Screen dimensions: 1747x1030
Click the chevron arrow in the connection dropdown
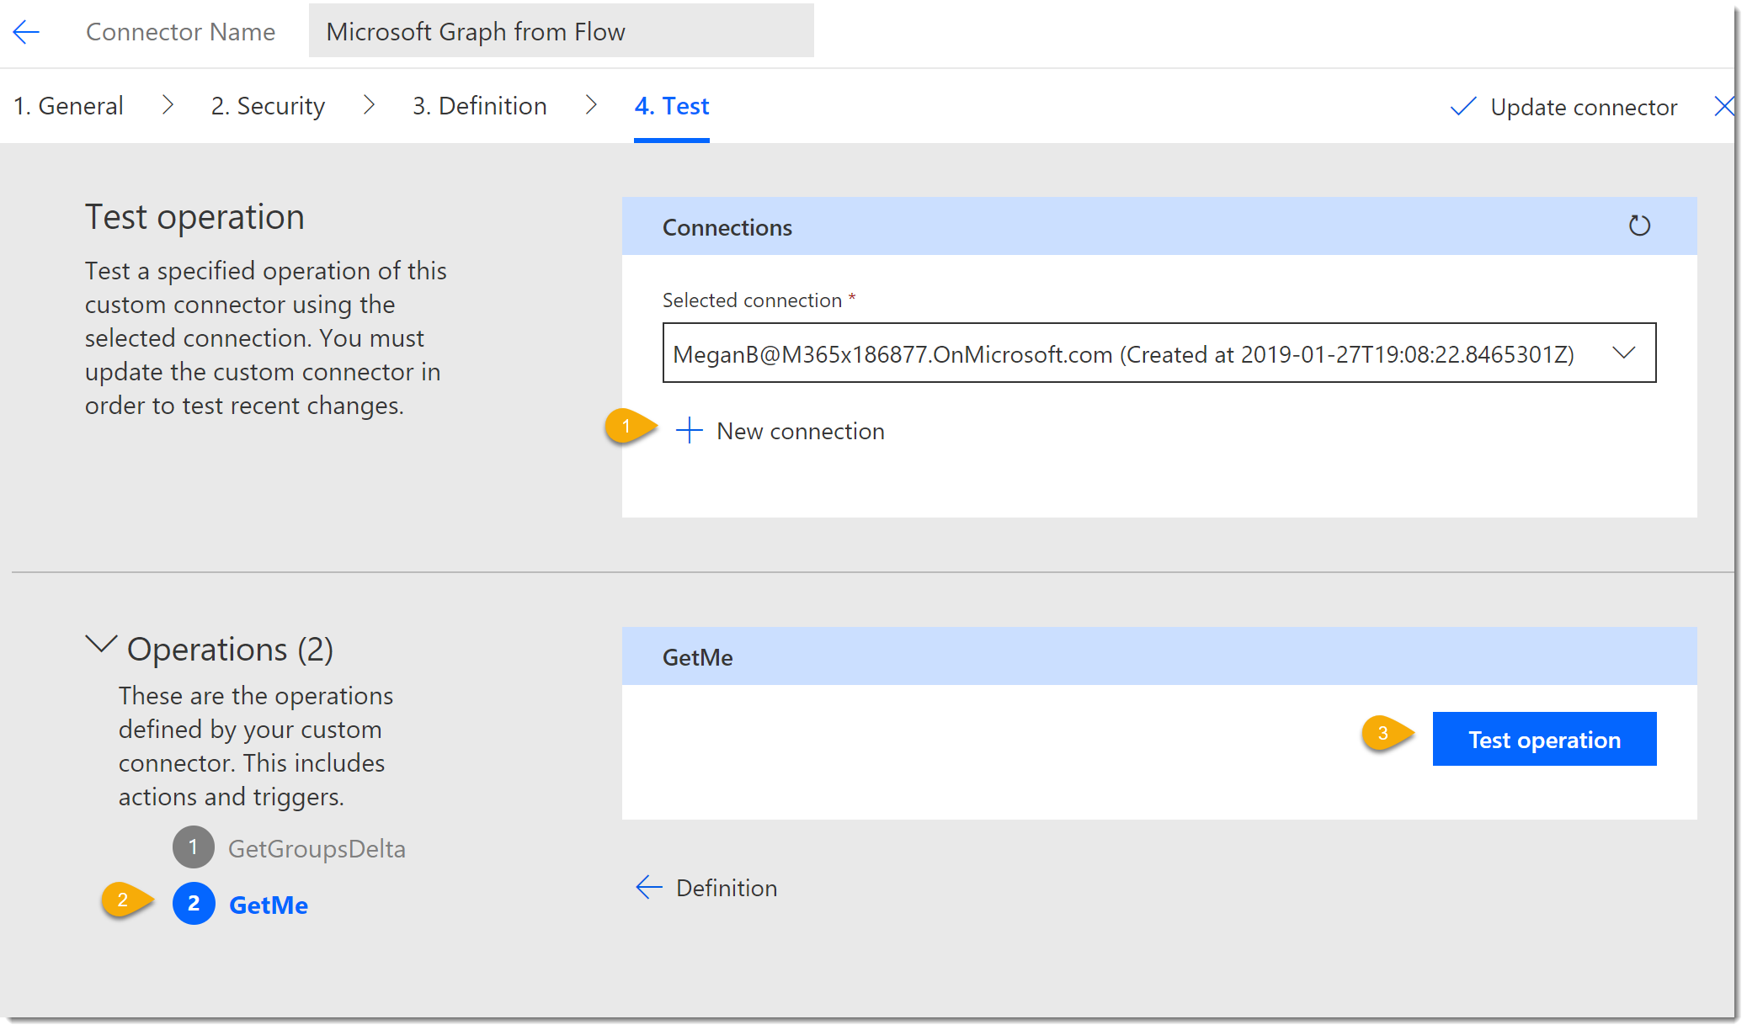click(x=1624, y=353)
